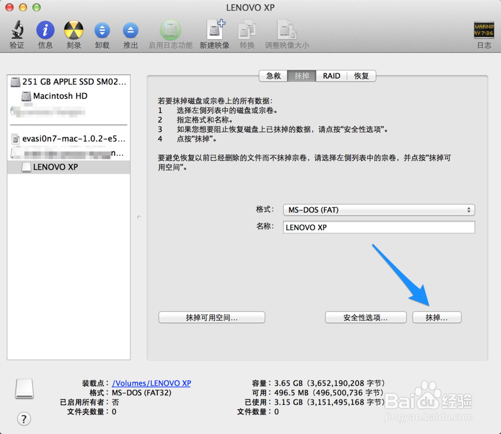Click the help question mark button
The image size is (501, 434).
24,418
